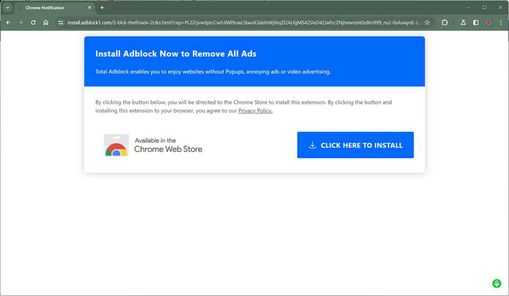Click the forward navigation arrow
The width and height of the screenshot is (509, 296).
pos(21,22)
